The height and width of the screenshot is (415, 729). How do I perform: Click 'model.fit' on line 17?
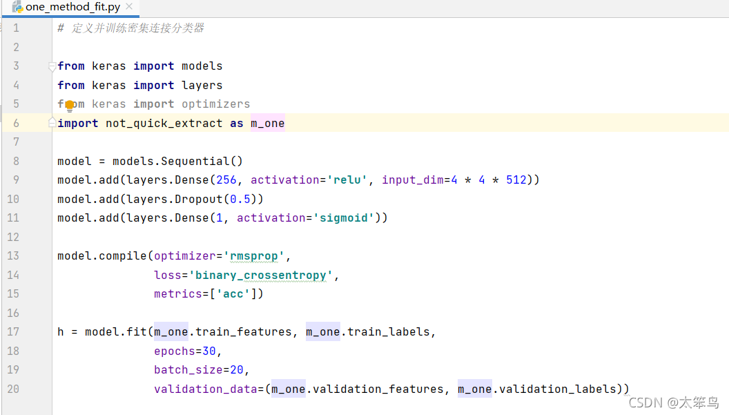[x=116, y=332]
